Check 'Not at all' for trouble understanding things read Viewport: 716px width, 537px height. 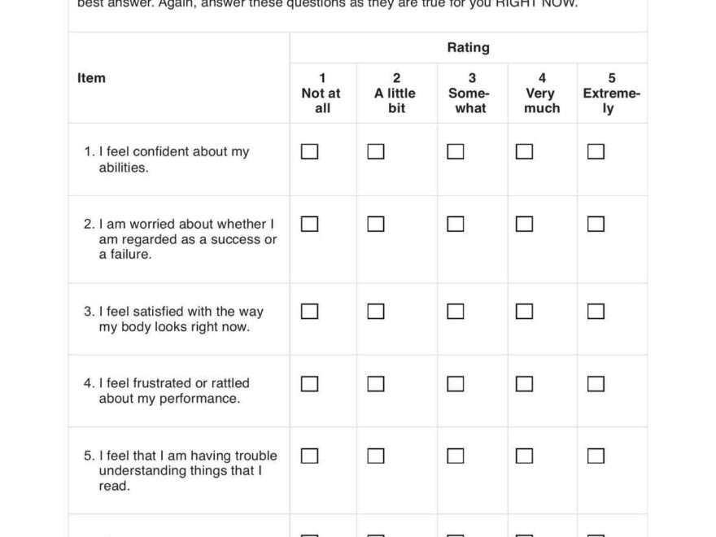click(x=309, y=456)
